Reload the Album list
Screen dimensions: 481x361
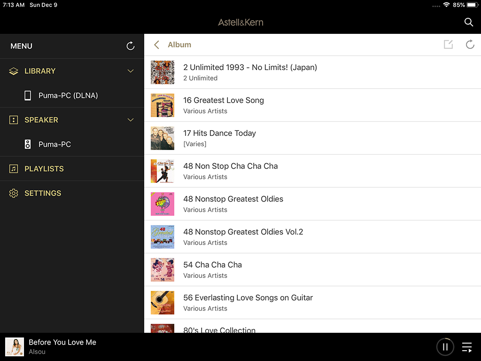point(470,45)
